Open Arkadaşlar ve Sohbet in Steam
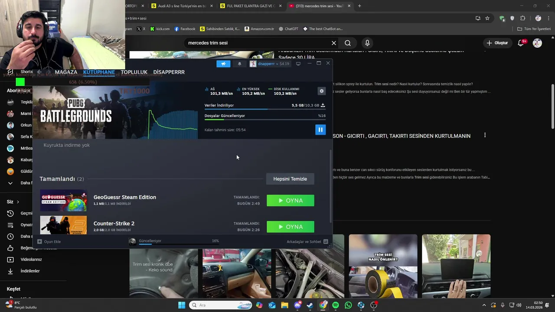 coord(307,242)
